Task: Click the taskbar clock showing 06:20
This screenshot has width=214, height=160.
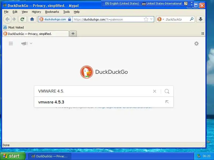Action: coord(207,156)
